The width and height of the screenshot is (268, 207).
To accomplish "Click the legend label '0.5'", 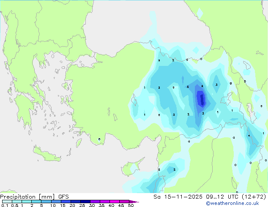I will click(14, 205).
